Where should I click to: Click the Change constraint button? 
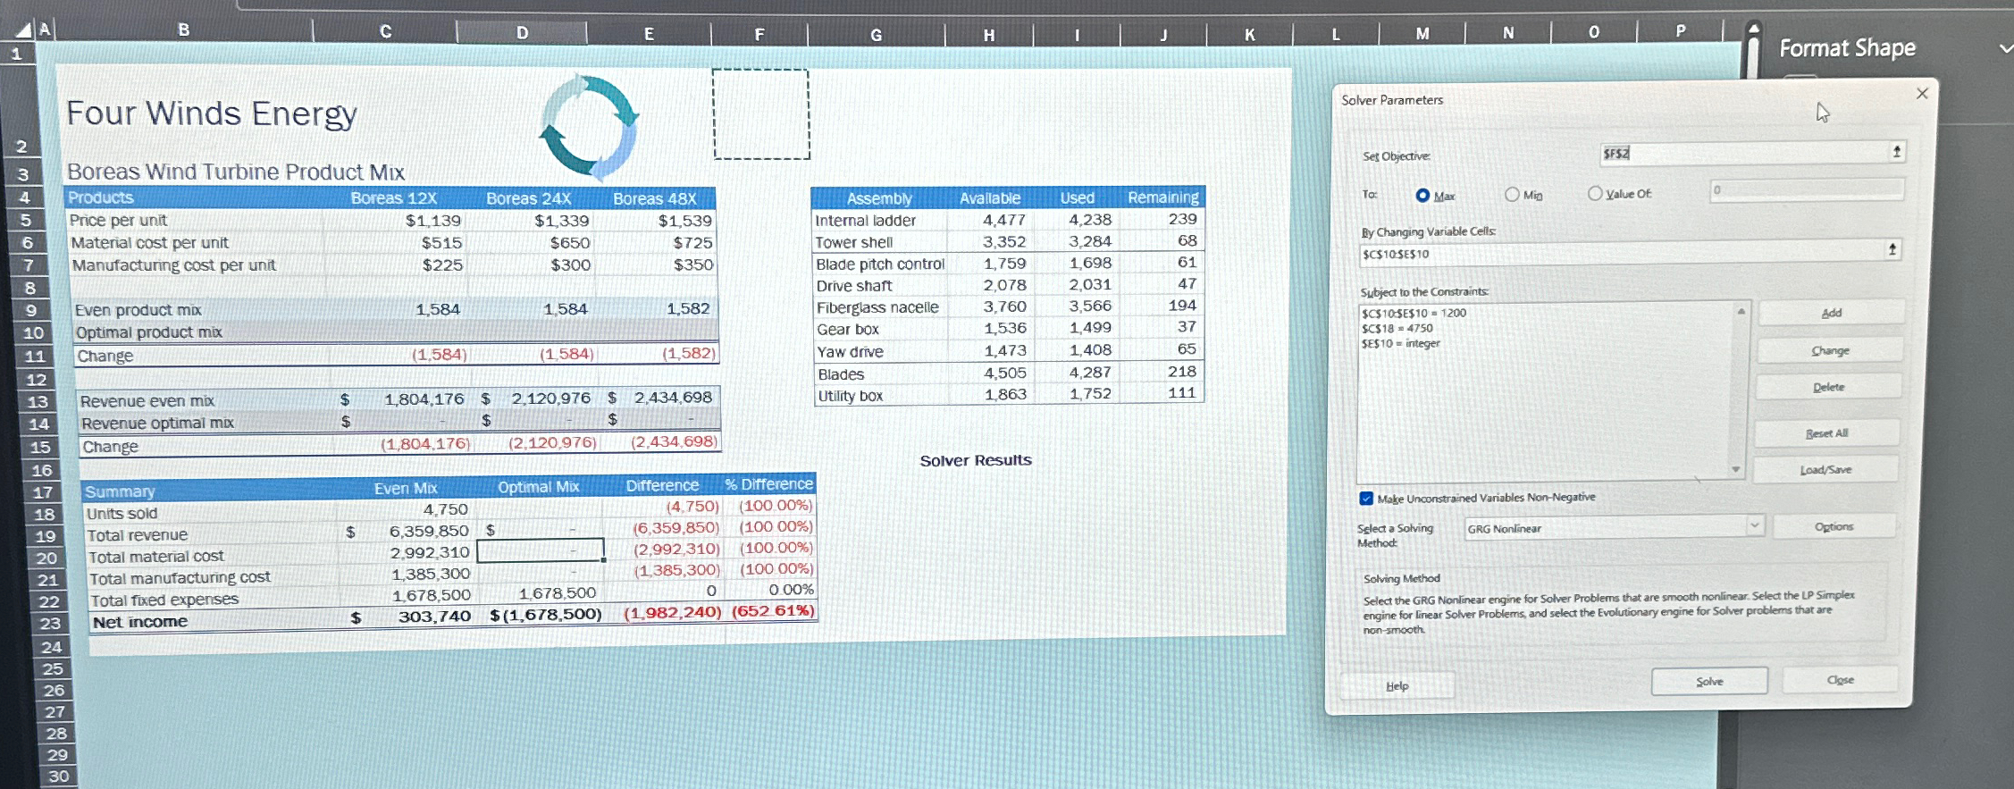click(1829, 350)
